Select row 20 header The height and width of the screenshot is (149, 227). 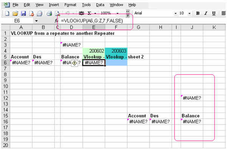[x=6, y=145]
